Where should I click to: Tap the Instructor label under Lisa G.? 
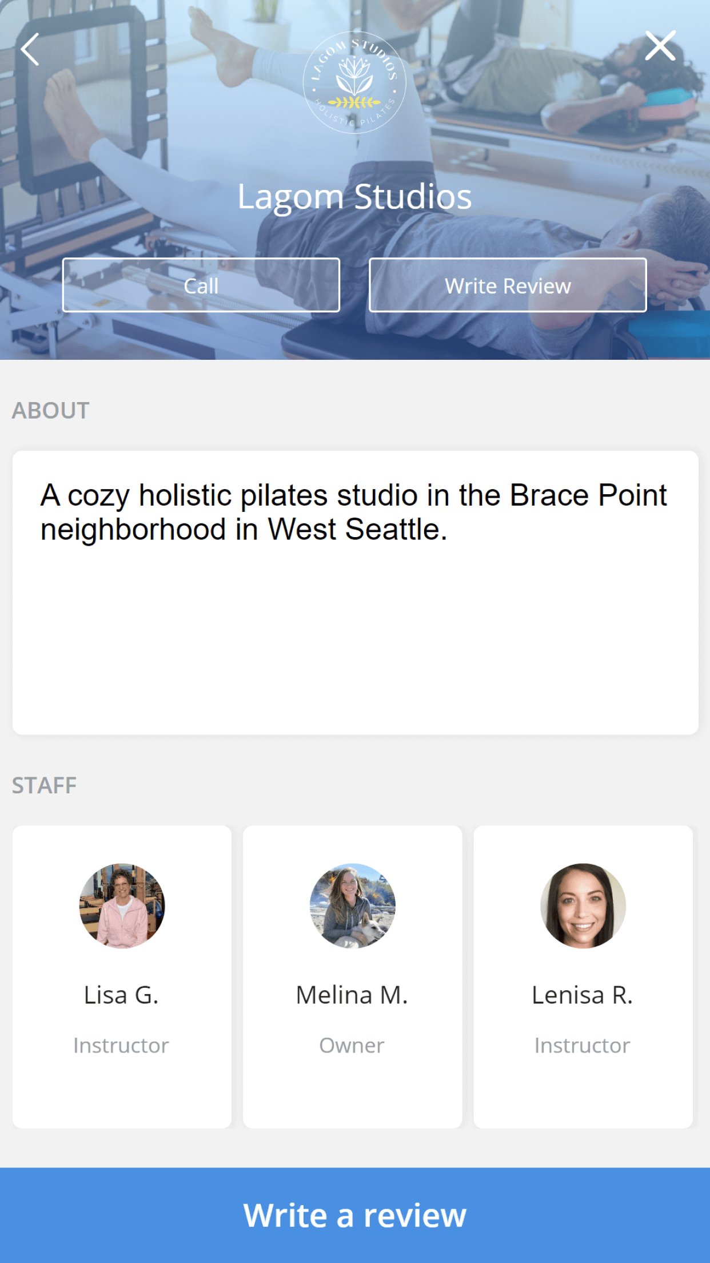pyautogui.click(x=121, y=1045)
